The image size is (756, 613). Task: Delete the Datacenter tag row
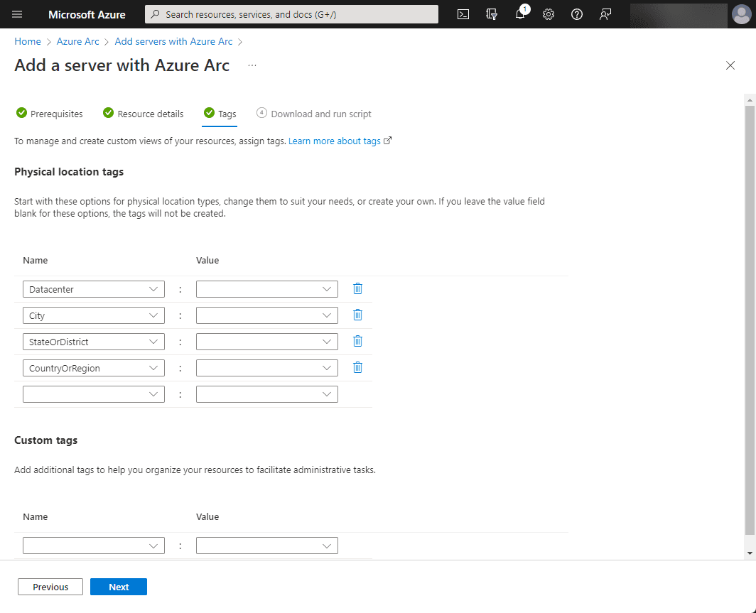tap(358, 288)
